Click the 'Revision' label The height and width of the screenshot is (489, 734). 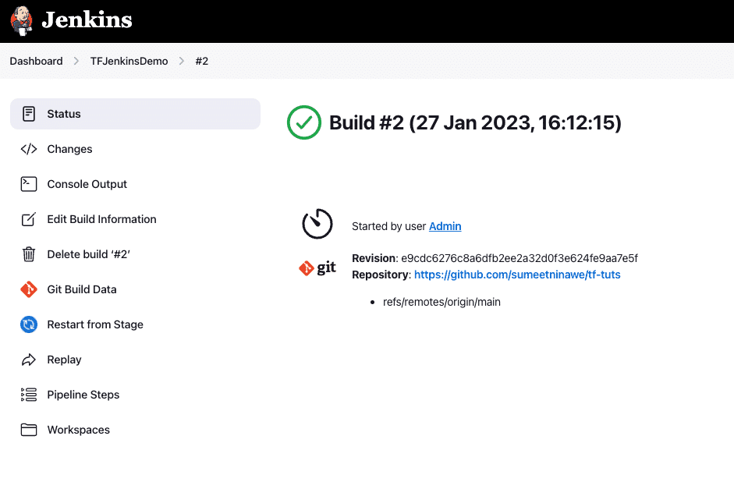point(374,258)
